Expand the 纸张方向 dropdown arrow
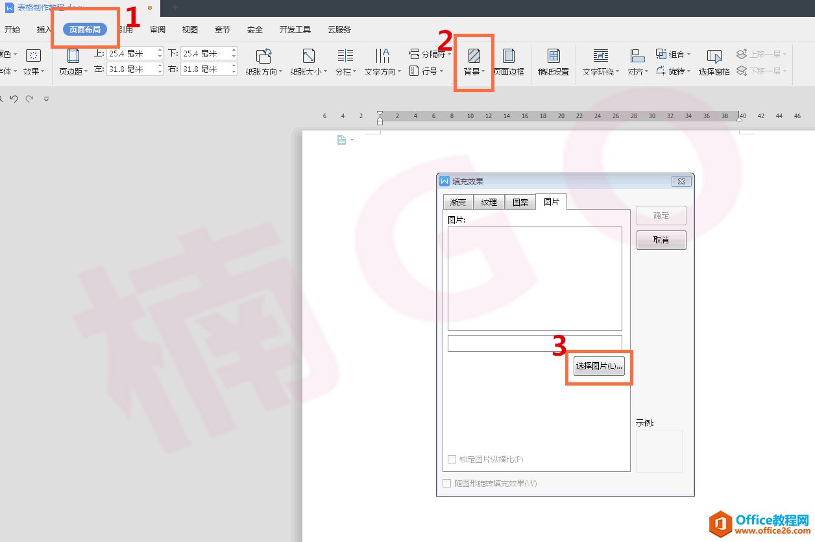 pos(280,72)
